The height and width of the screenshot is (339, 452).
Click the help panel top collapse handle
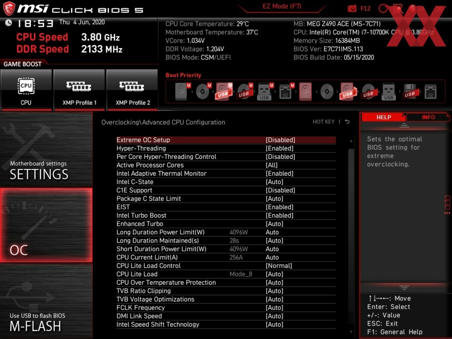[404, 126]
